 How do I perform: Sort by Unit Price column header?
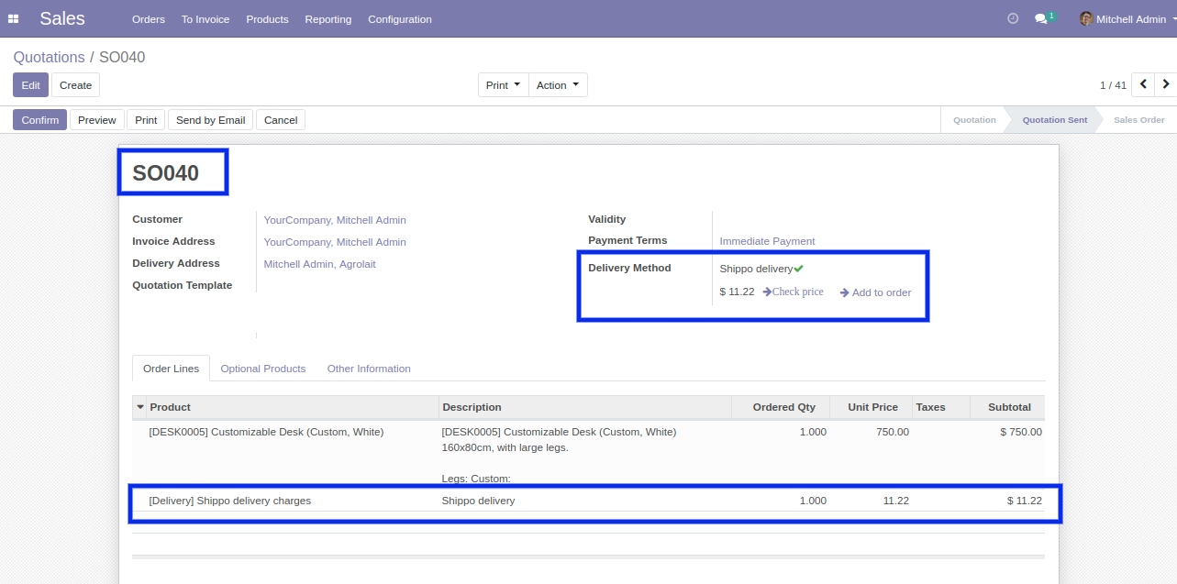pyautogui.click(x=871, y=407)
